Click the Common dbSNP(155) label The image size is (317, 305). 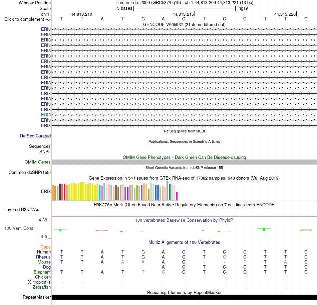click(x=29, y=173)
